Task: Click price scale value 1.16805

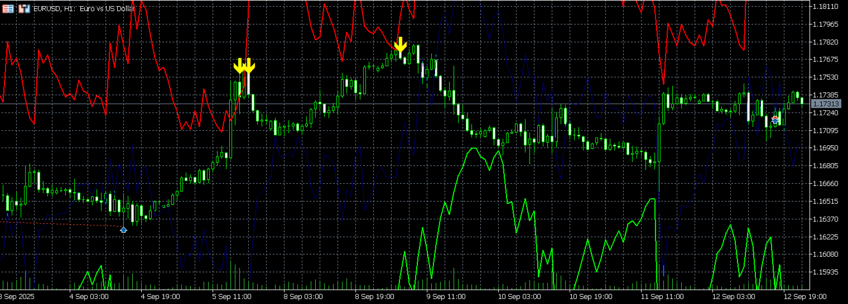Action: coord(826,166)
